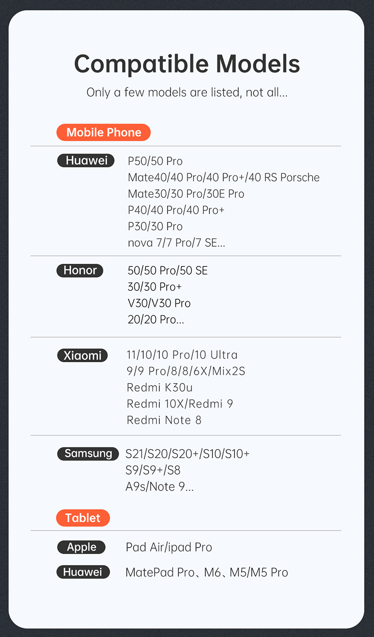
Task: Click the Redmi Note 8 entry
Action: coord(164,420)
